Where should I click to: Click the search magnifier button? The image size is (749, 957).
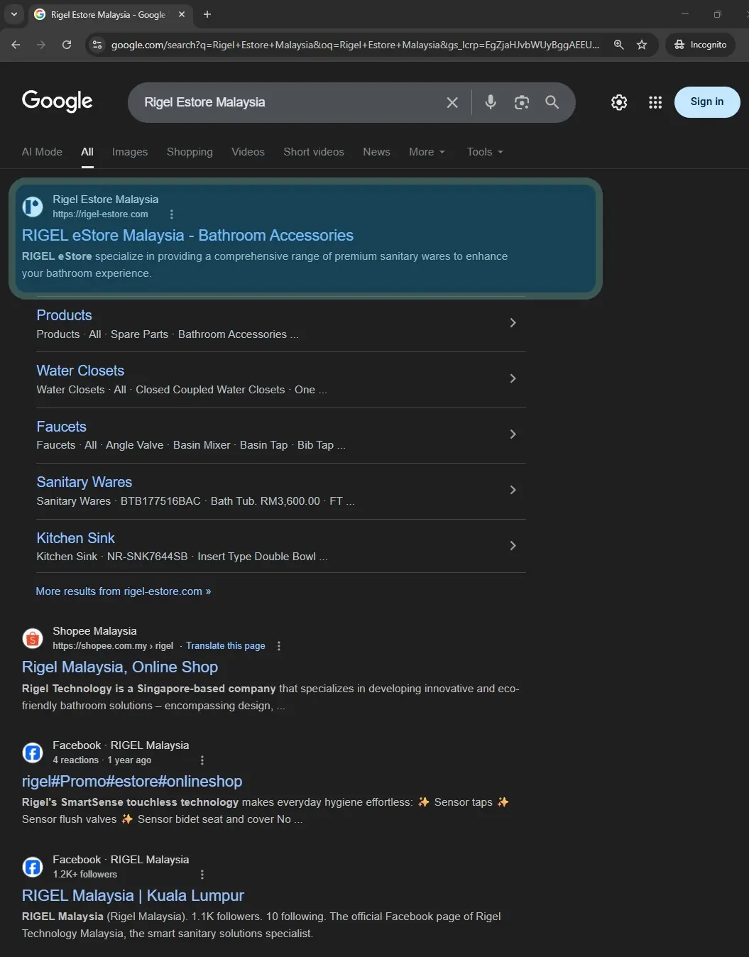pos(552,102)
